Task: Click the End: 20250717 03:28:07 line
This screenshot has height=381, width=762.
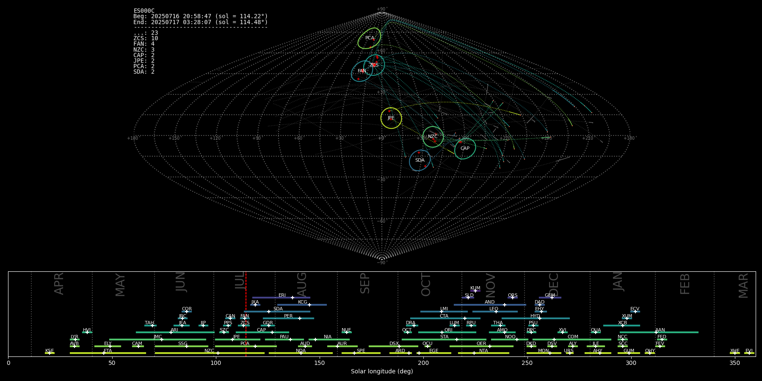Action: click(x=201, y=22)
